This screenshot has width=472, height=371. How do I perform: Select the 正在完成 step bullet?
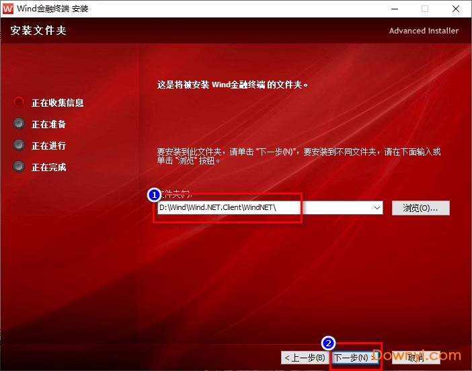[x=19, y=167]
